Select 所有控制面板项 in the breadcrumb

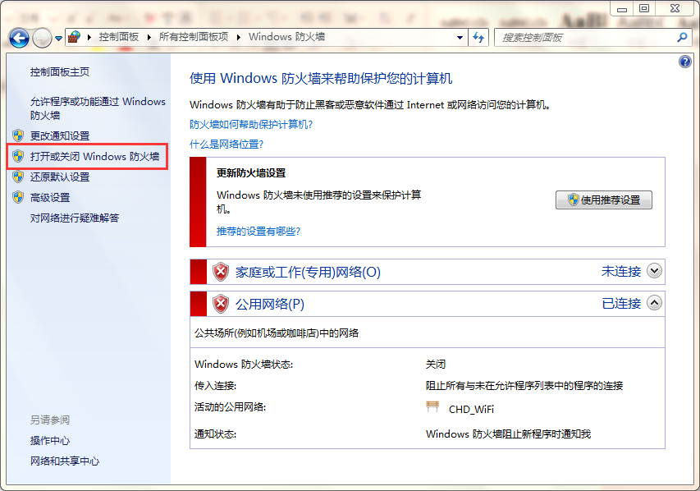[194, 37]
